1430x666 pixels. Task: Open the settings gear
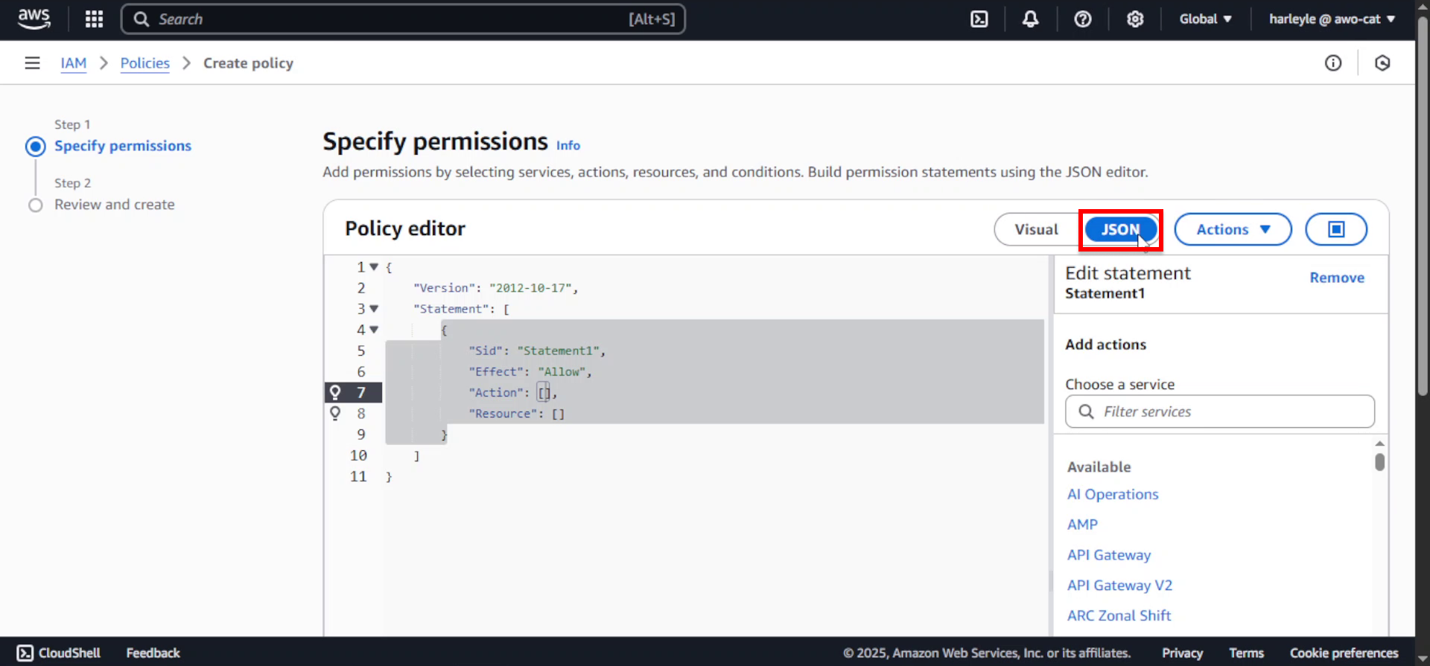1135,19
